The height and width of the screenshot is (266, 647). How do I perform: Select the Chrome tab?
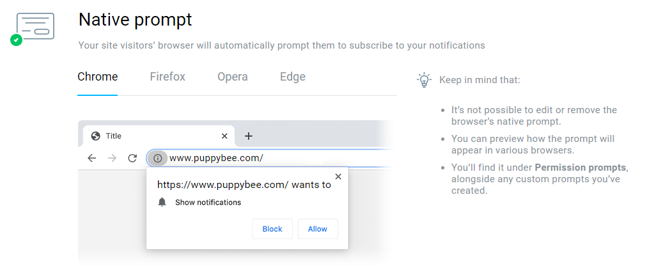[98, 77]
